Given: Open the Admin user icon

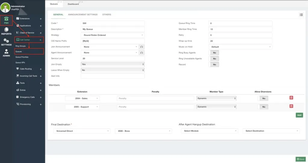Looking at the screenshot, I should (x=6, y=53).
